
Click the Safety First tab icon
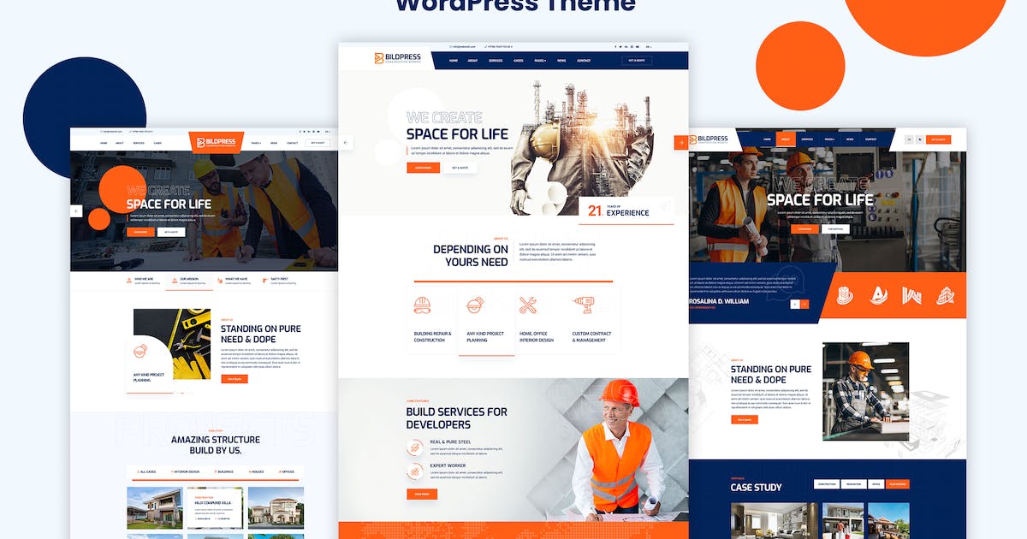(x=265, y=281)
